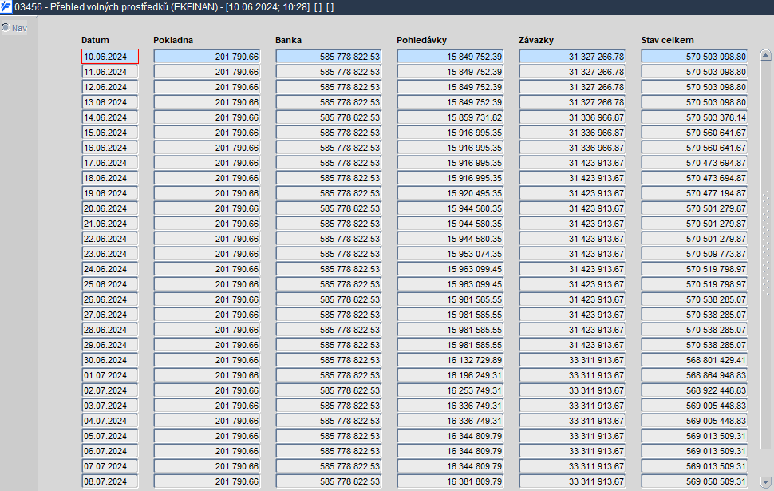
Task: Select the date field 17.06.2024
Action: pos(110,163)
